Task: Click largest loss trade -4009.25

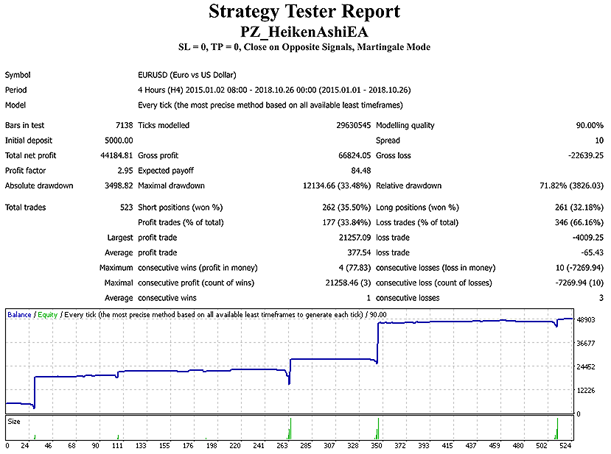Action: tap(588, 238)
